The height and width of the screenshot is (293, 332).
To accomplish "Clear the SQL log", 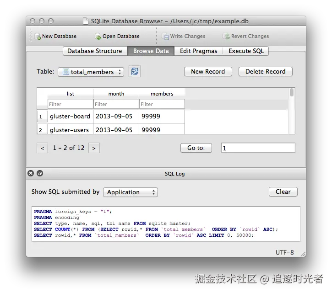I will pyautogui.click(x=283, y=192).
